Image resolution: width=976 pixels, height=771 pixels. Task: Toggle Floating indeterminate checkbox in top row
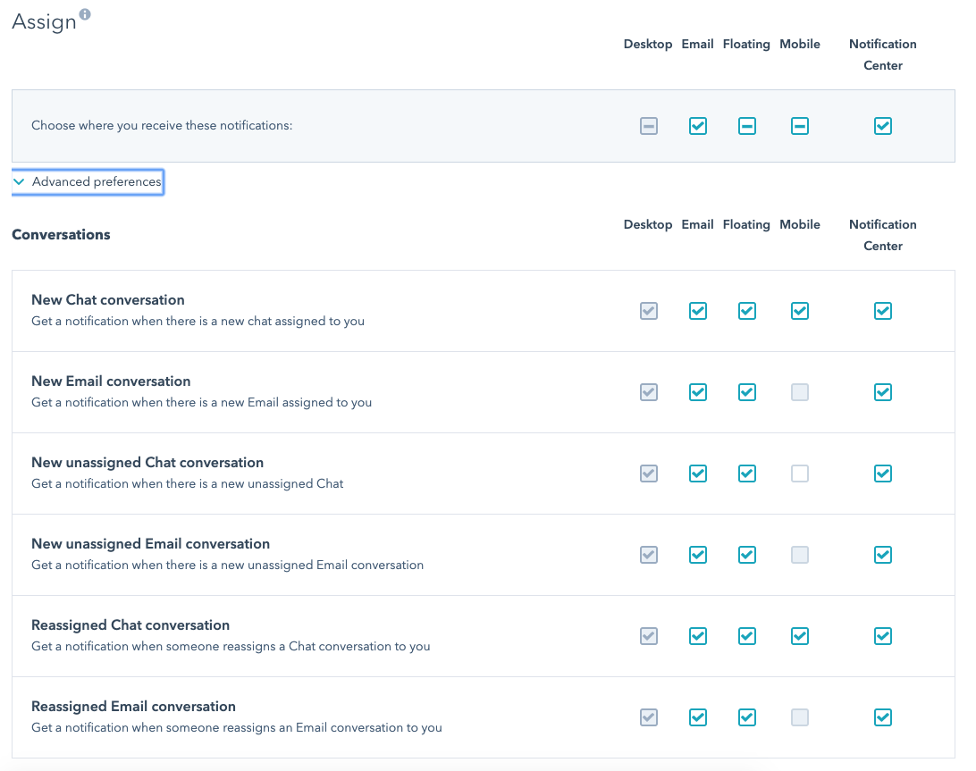click(747, 126)
